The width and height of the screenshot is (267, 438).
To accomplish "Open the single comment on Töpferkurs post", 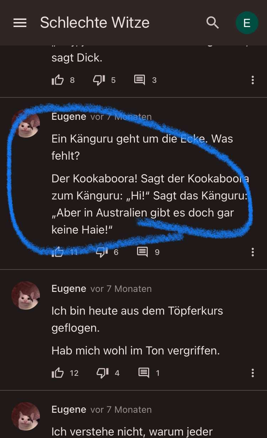I will (x=144, y=373).
